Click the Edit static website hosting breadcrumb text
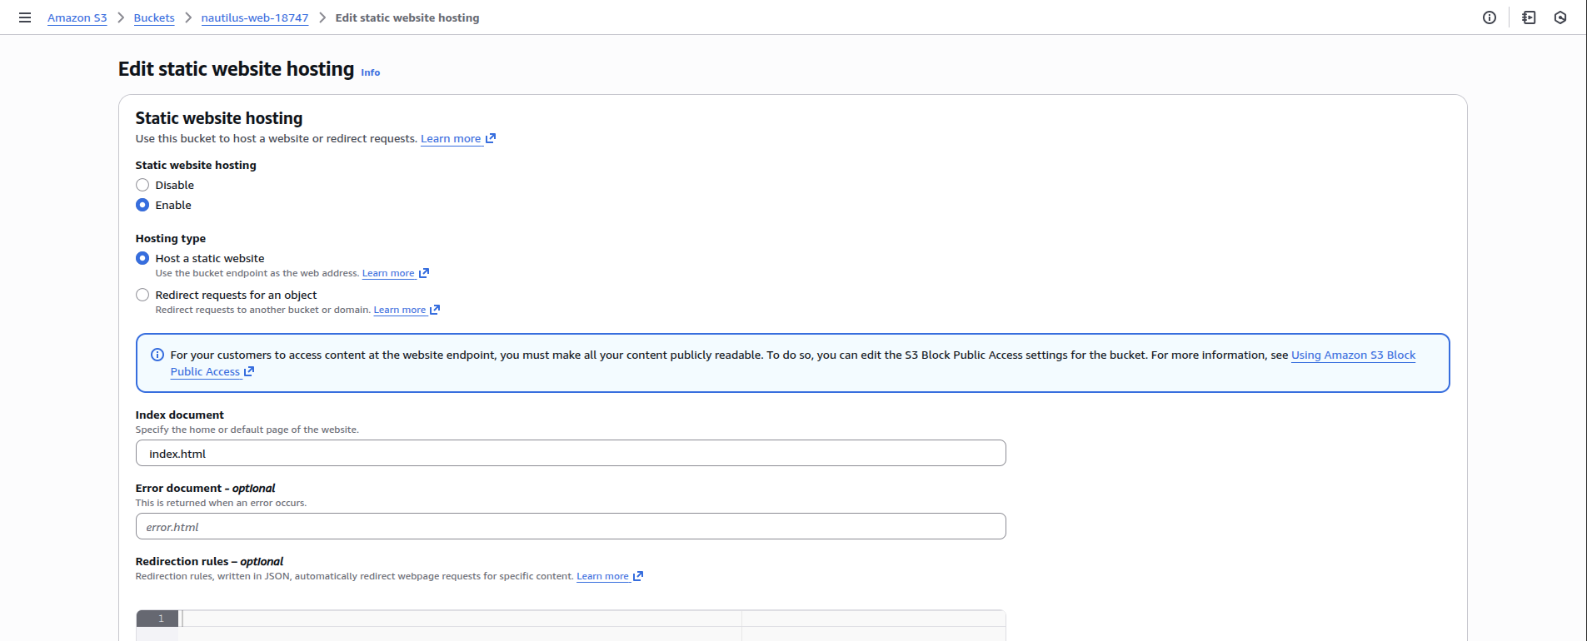Image resolution: width=1587 pixels, height=641 pixels. click(x=407, y=17)
